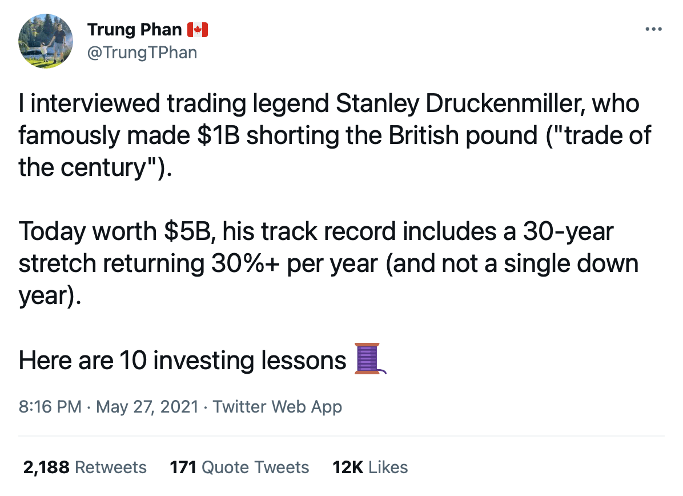Click the 8:16 PM timestamp
Screen dimensions: 683x496
pos(50,407)
